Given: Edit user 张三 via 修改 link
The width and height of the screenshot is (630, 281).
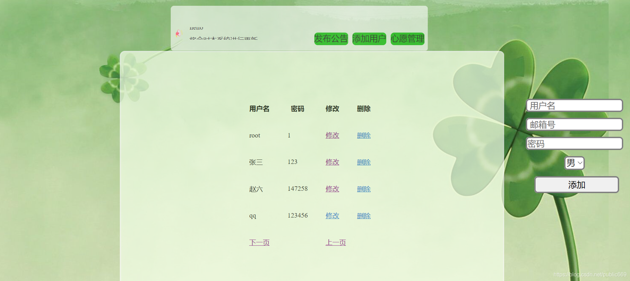Looking at the screenshot, I should click(332, 162).
